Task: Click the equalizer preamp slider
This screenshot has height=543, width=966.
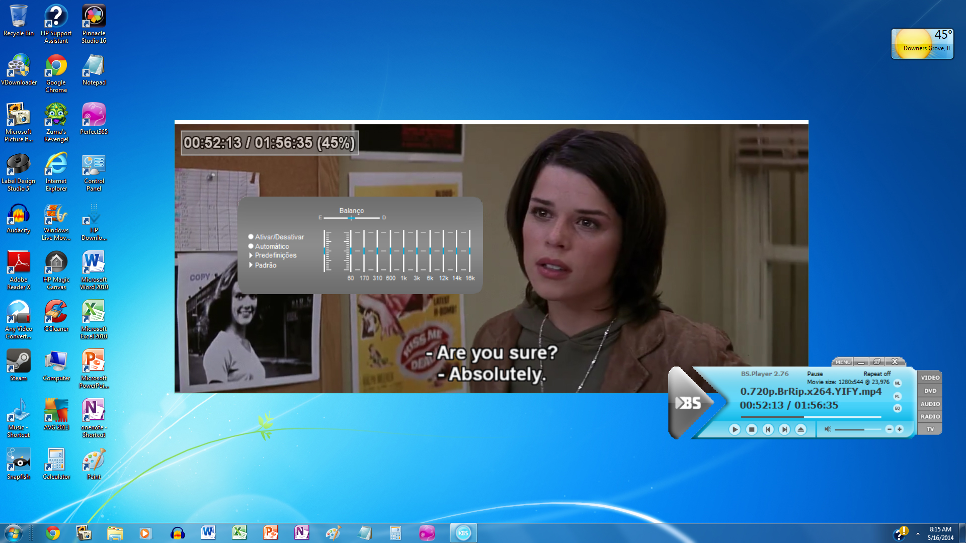Action: click(325, 251)
